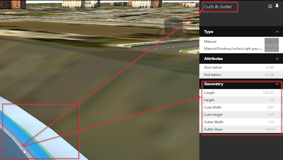Click the Attributes section header
The height and width of the screenshot is (160, 283).
[241, 59]
